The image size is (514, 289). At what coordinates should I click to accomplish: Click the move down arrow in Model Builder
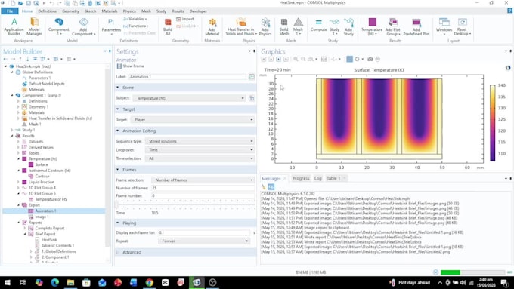27,59
